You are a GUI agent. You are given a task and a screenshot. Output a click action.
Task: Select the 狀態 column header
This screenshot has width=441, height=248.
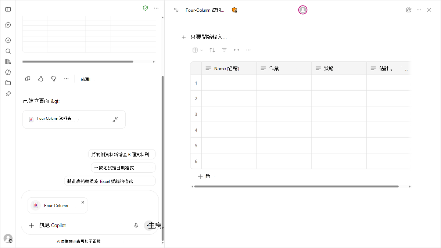(339, 68)
